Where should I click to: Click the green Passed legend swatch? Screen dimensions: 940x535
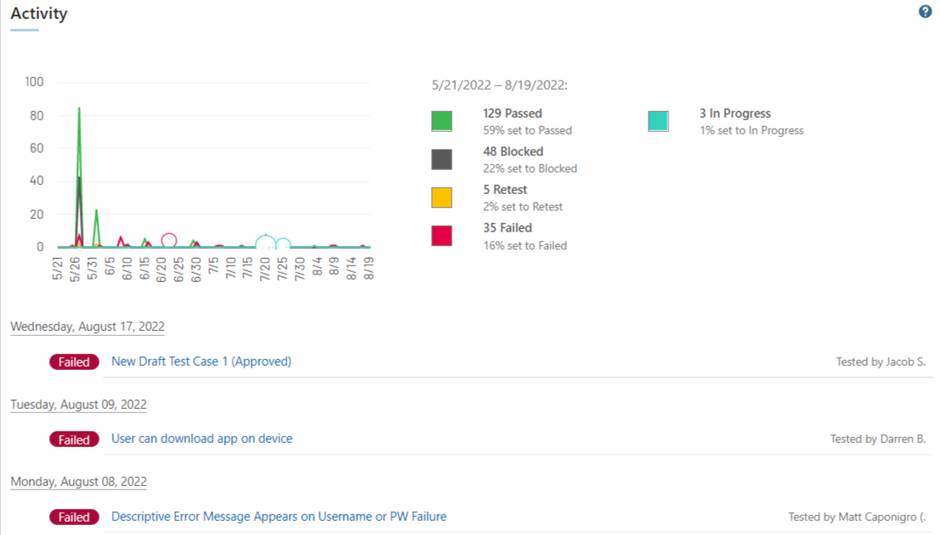tap(442, 121)
